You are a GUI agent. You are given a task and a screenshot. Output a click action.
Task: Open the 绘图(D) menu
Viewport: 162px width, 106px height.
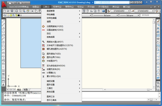[x=36, y=7]
